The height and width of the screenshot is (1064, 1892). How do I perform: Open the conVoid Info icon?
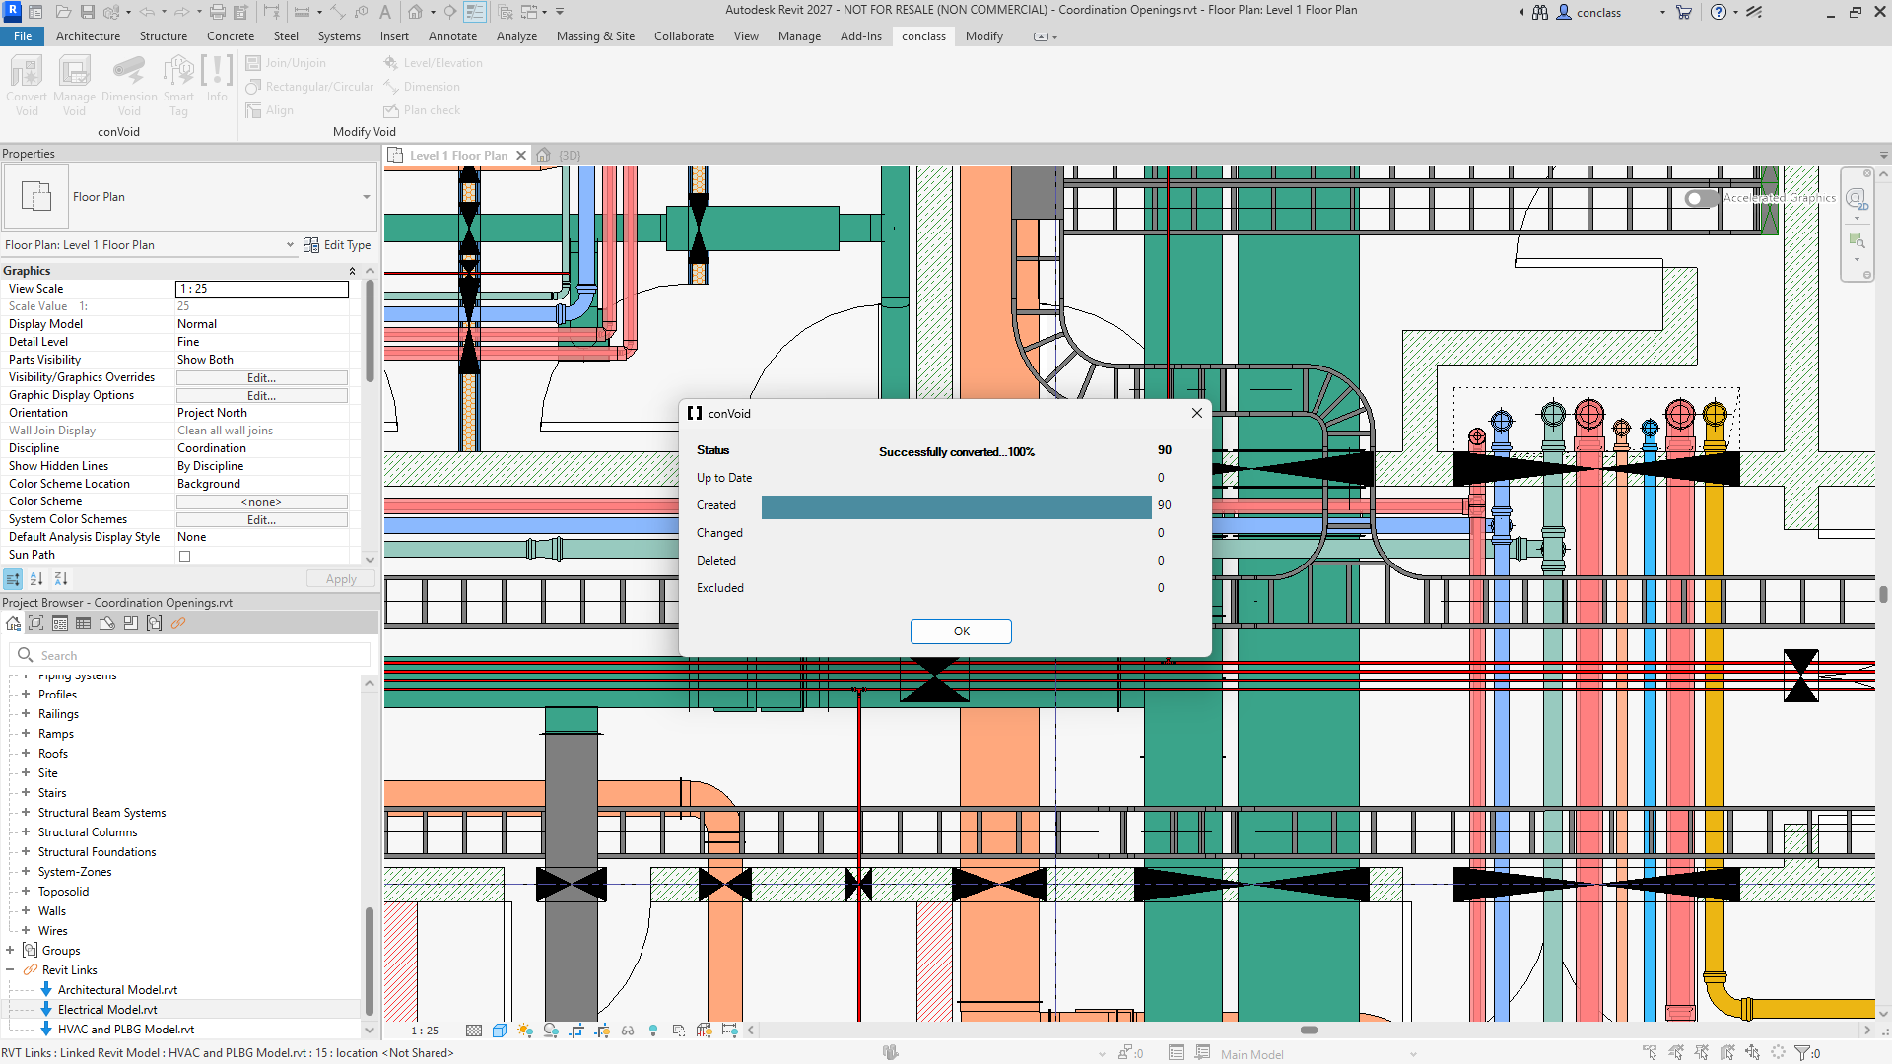[217, 71]
